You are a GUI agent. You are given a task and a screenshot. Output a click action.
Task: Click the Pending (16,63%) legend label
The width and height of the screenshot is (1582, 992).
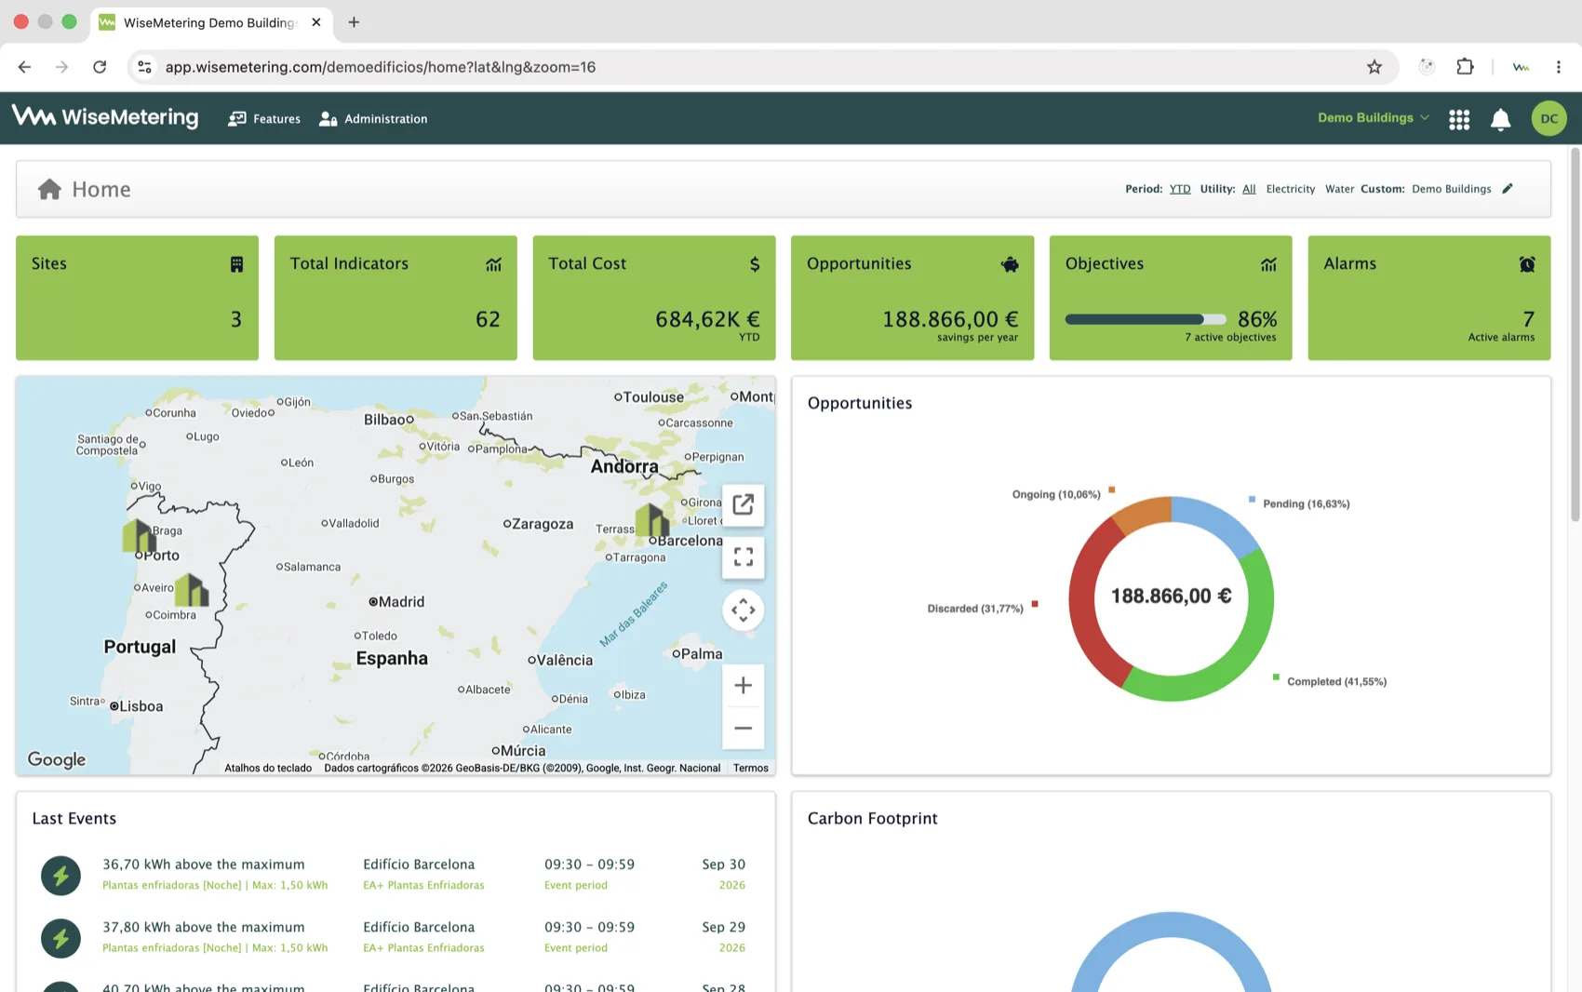1306,503
